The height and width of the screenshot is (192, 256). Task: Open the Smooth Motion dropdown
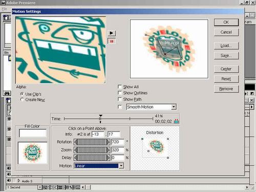[174, 107]
